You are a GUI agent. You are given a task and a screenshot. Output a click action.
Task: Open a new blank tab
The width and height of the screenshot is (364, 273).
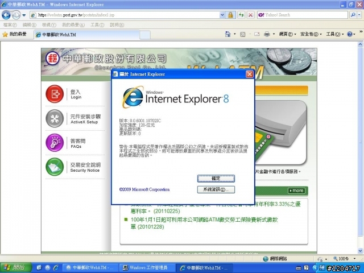pos(145,35)
